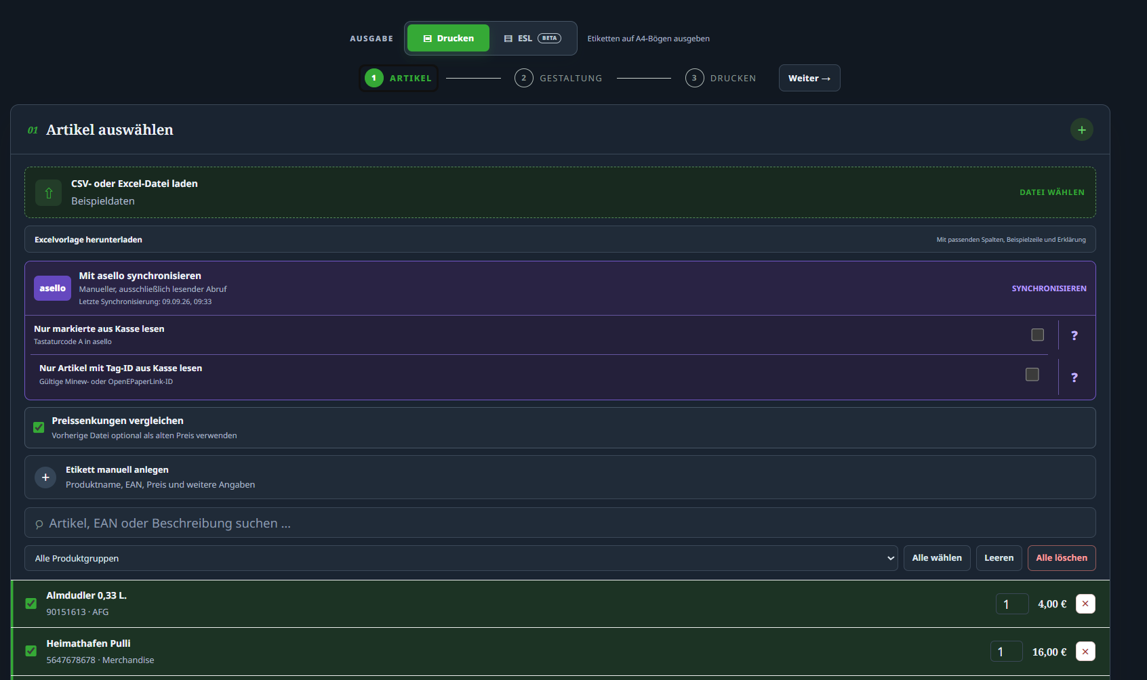The height and width of the screenshot is (680, 1147).
Task: Go to step 3 Drucken
Action: click(721, 78)
